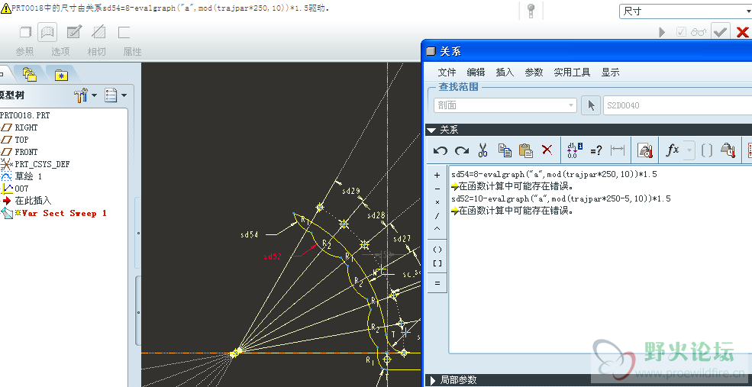Open the 实用工具 menu

[x=572, y=72]
